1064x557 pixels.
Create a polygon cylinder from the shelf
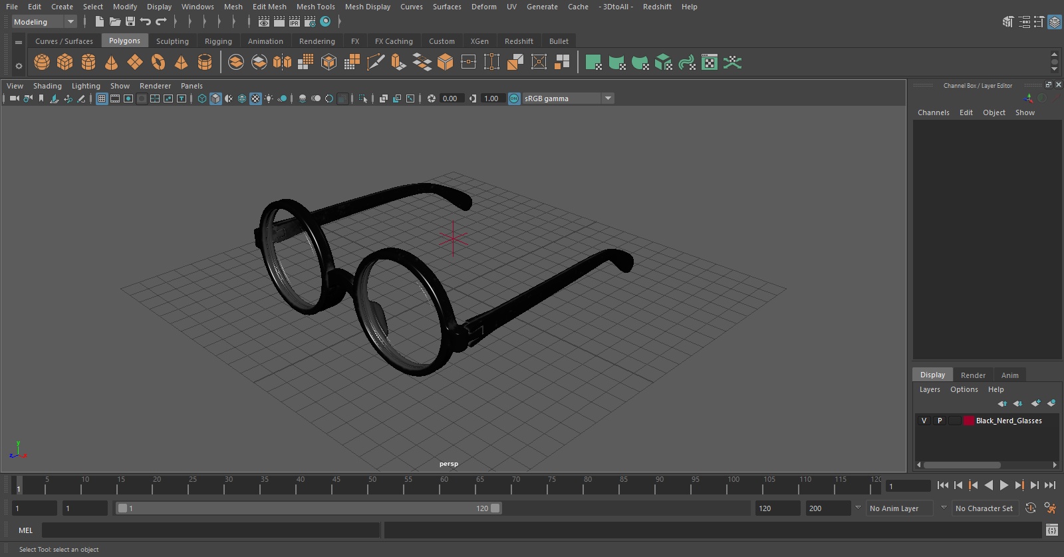tap(88, 63)
